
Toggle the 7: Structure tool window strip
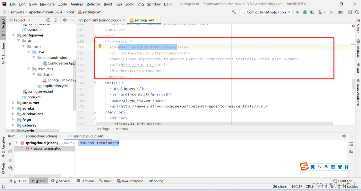click(3, 53)
